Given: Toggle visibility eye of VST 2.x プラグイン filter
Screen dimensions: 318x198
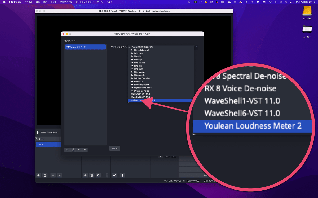Looking at the screenshot, I should tap(68, 47).
